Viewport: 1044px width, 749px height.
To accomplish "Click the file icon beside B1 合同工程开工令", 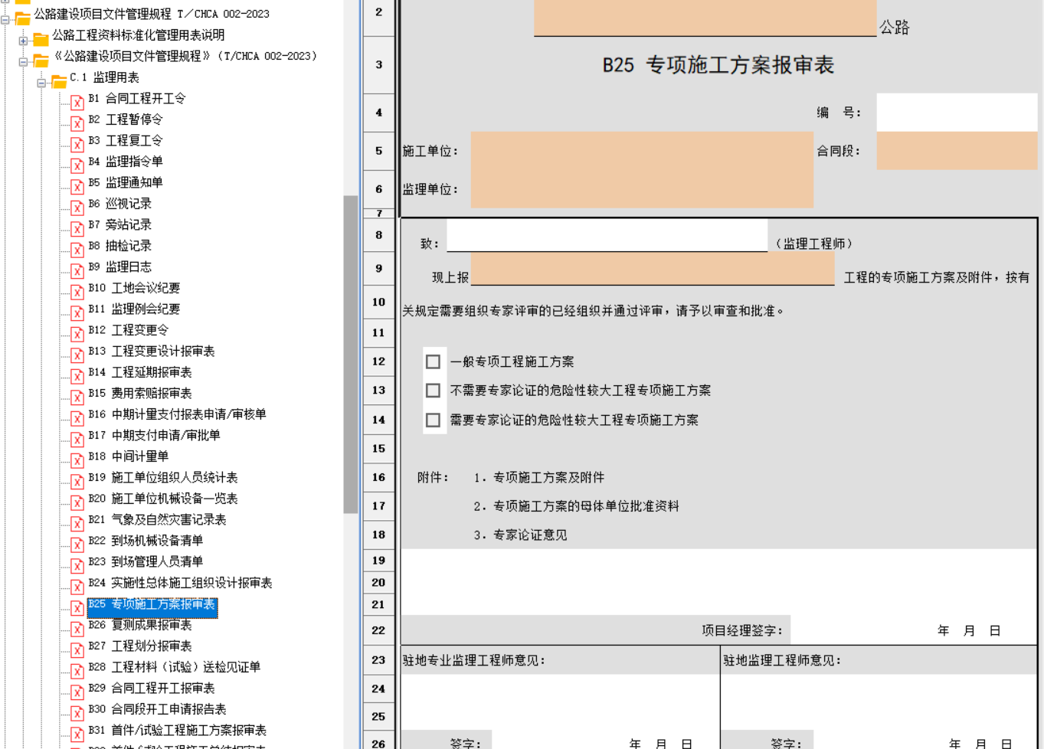I will click(77, 102).
